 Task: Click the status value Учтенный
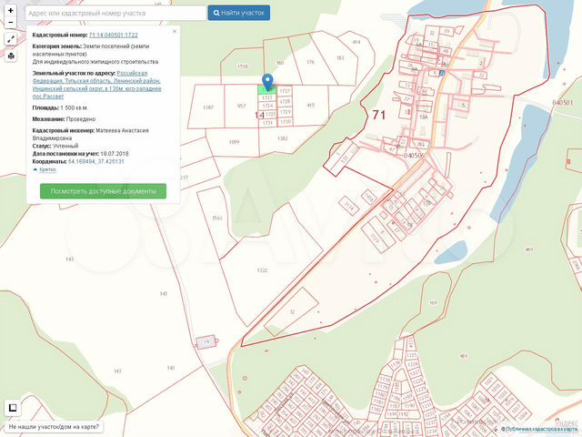click(65, 146)
